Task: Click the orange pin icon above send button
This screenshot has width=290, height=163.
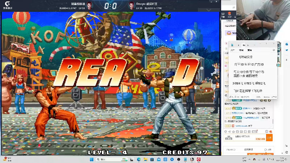Action: 270,131
